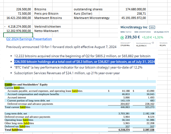Click the Marktkapitalisierung info icon
Screen dimensions: 171x134
[x=153, y=43]
